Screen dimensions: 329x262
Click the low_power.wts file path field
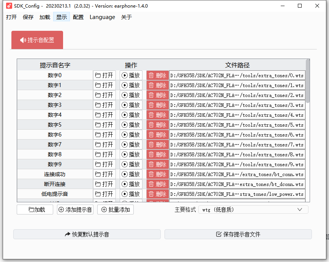click(x=237, y=194)
